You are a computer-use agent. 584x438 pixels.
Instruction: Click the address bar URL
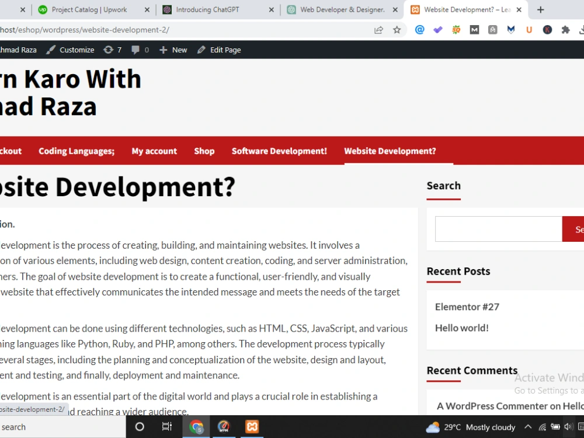pyautogui.click(x=85, y=30)
